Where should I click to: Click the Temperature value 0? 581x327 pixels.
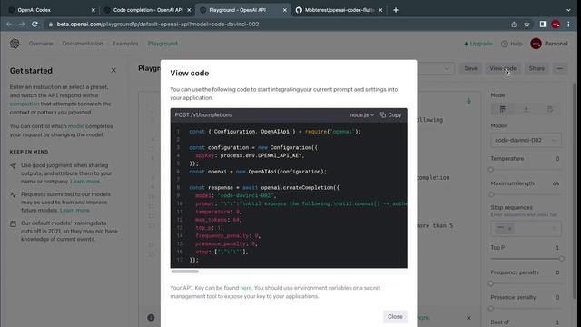pos(557,159)
